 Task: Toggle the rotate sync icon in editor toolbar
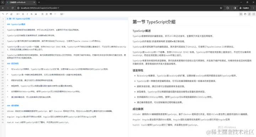point(249,14)
